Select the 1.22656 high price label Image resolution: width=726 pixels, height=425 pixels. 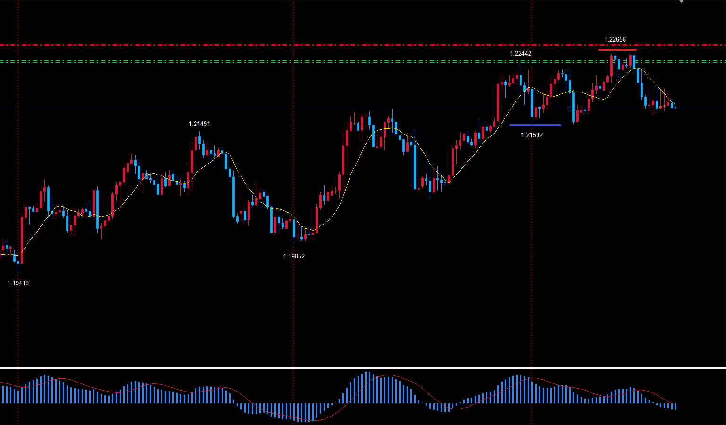[615, 40]
